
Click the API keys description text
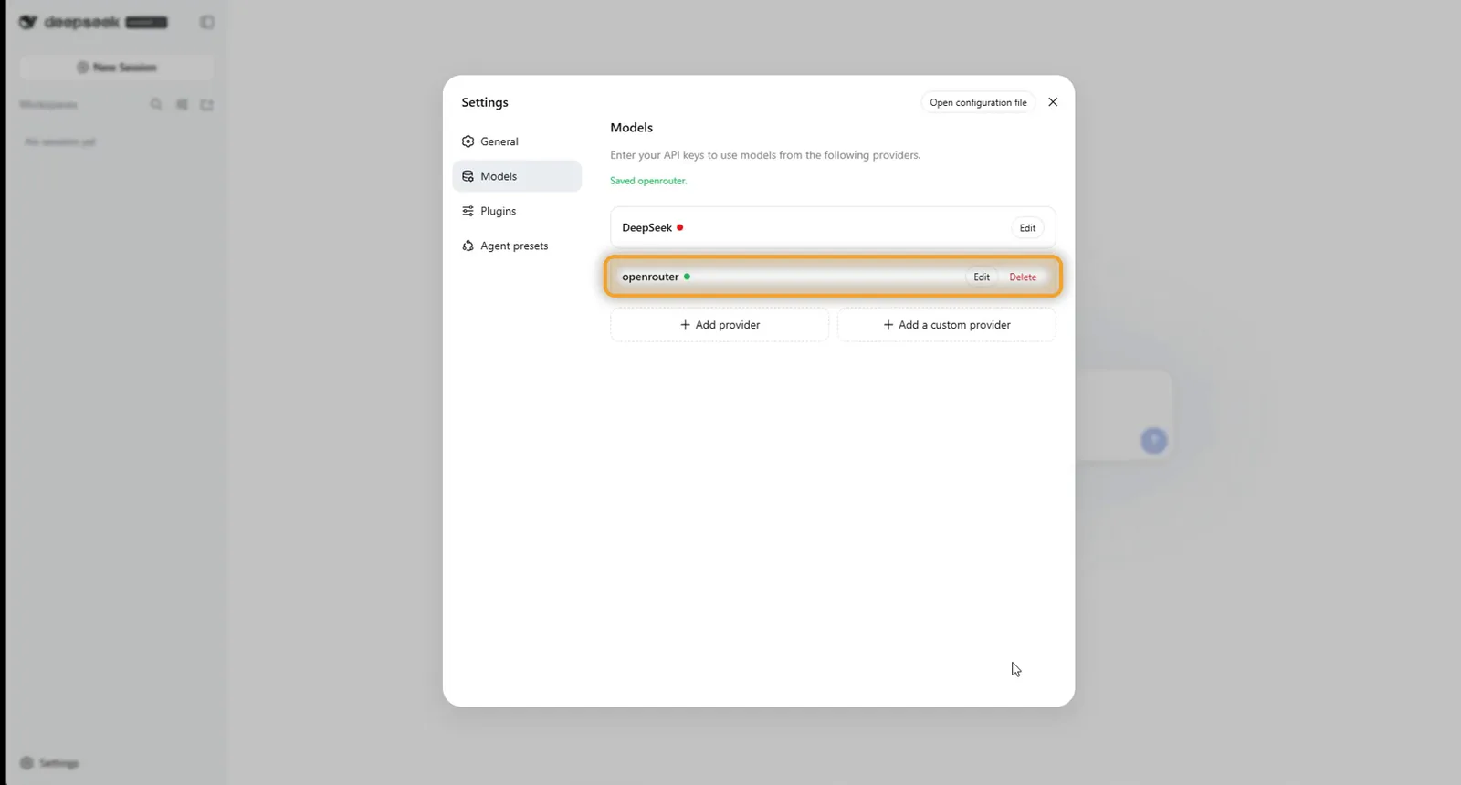pos(765,155)
